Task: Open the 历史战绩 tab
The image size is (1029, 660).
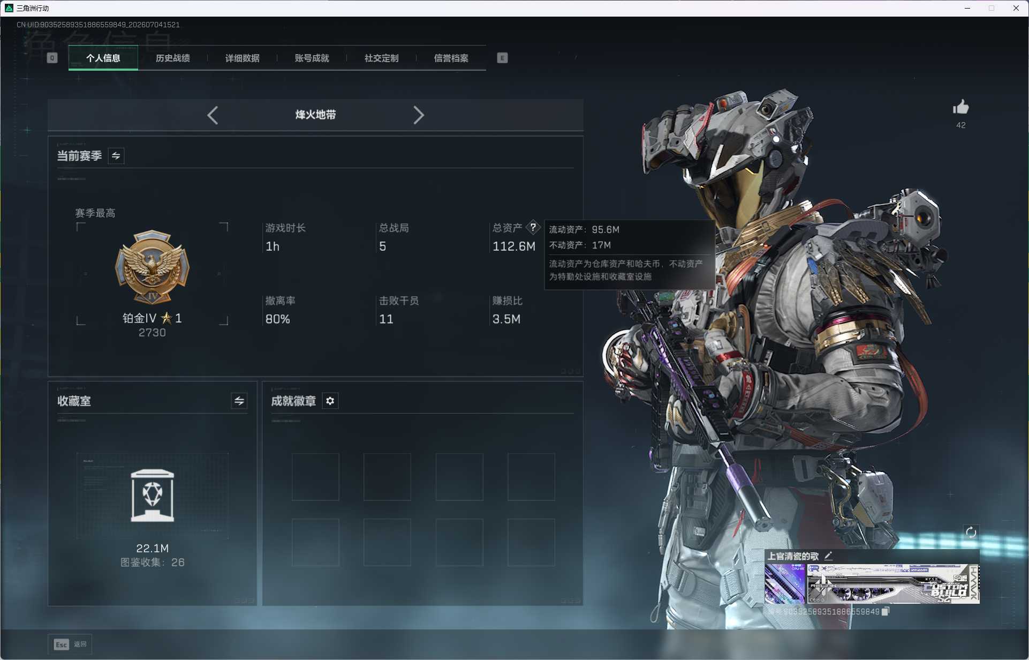Action: [173, 58]
